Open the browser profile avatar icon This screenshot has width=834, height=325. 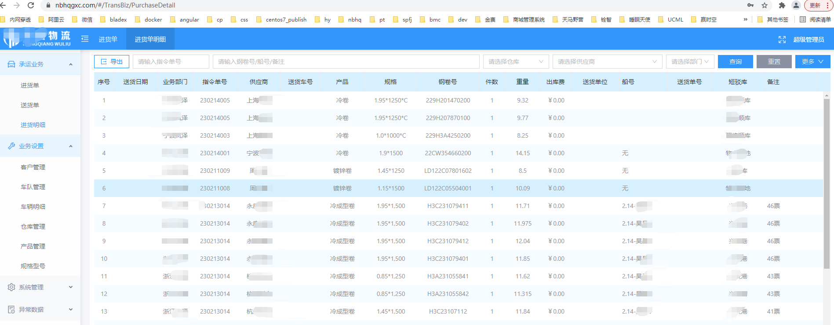tap(796, 5)
